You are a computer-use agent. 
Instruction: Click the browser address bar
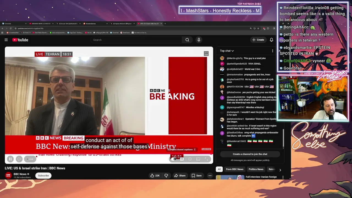click(132, 28)
